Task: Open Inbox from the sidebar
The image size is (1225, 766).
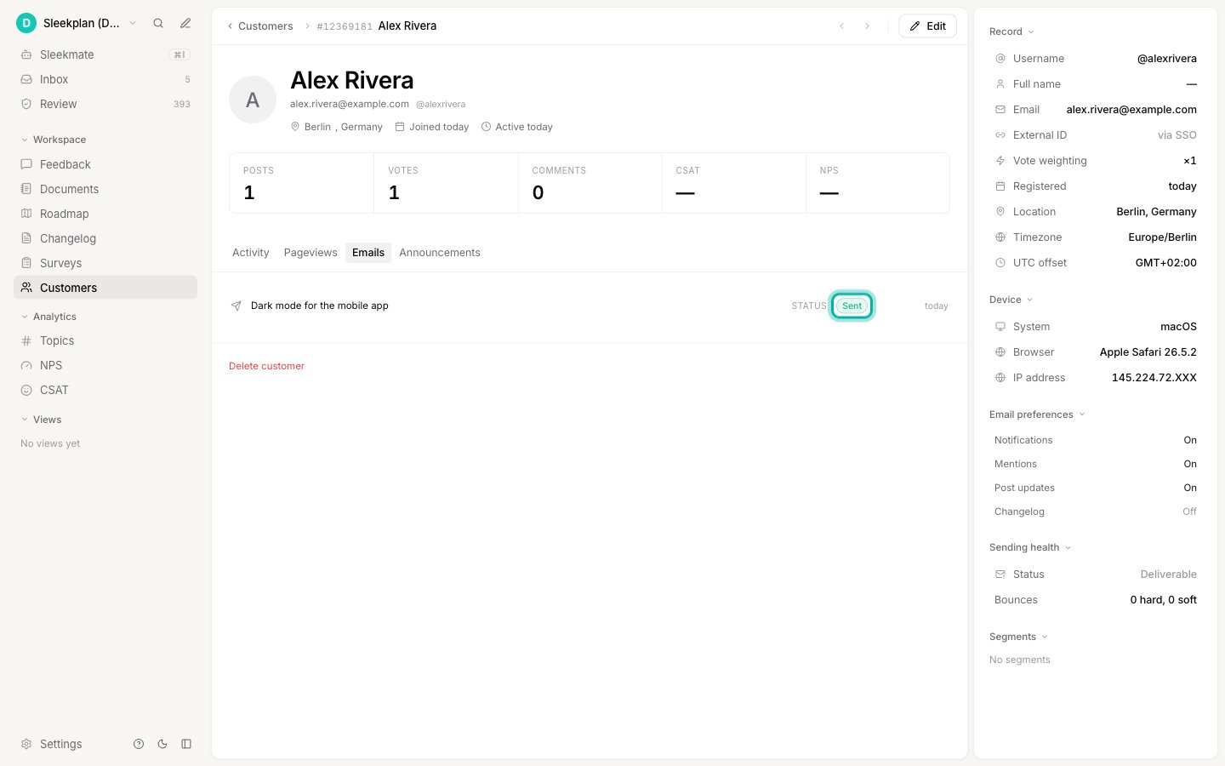Action: click(105, 79)
